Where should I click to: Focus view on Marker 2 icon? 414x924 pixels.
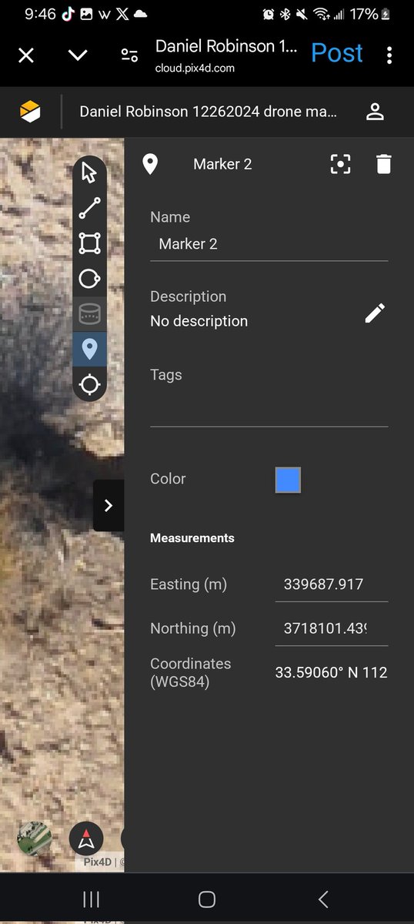(340, 164)
